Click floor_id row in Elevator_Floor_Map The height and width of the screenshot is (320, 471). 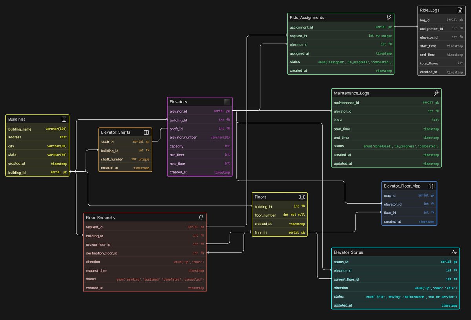[x=409, y=213]
